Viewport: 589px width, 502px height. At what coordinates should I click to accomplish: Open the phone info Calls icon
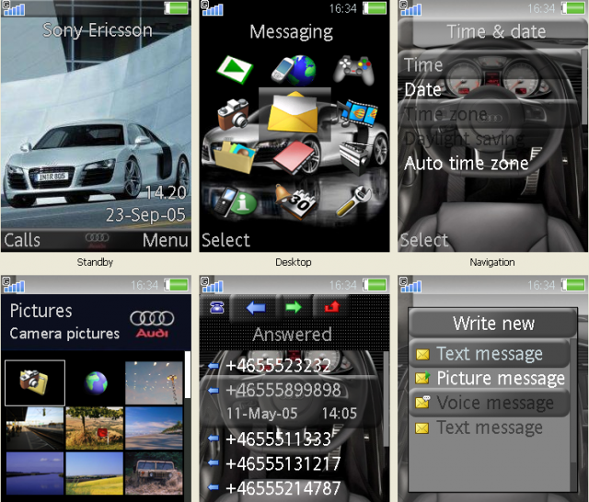[x=236, y=201]
